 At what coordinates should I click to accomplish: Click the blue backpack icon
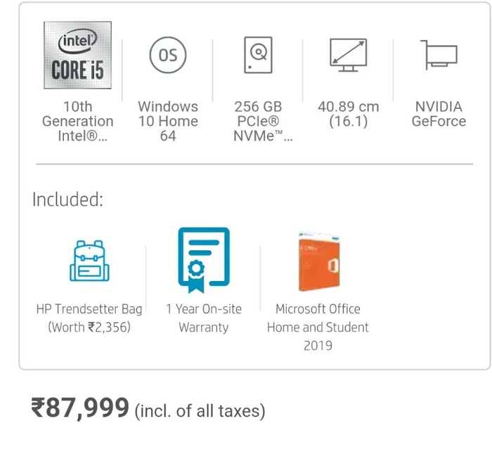pyautogui.click(x=89, y=261)
